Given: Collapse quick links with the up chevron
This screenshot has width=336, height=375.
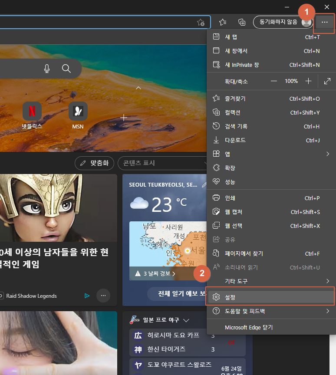Looking at the screenshot, I should tap(138, 88).
